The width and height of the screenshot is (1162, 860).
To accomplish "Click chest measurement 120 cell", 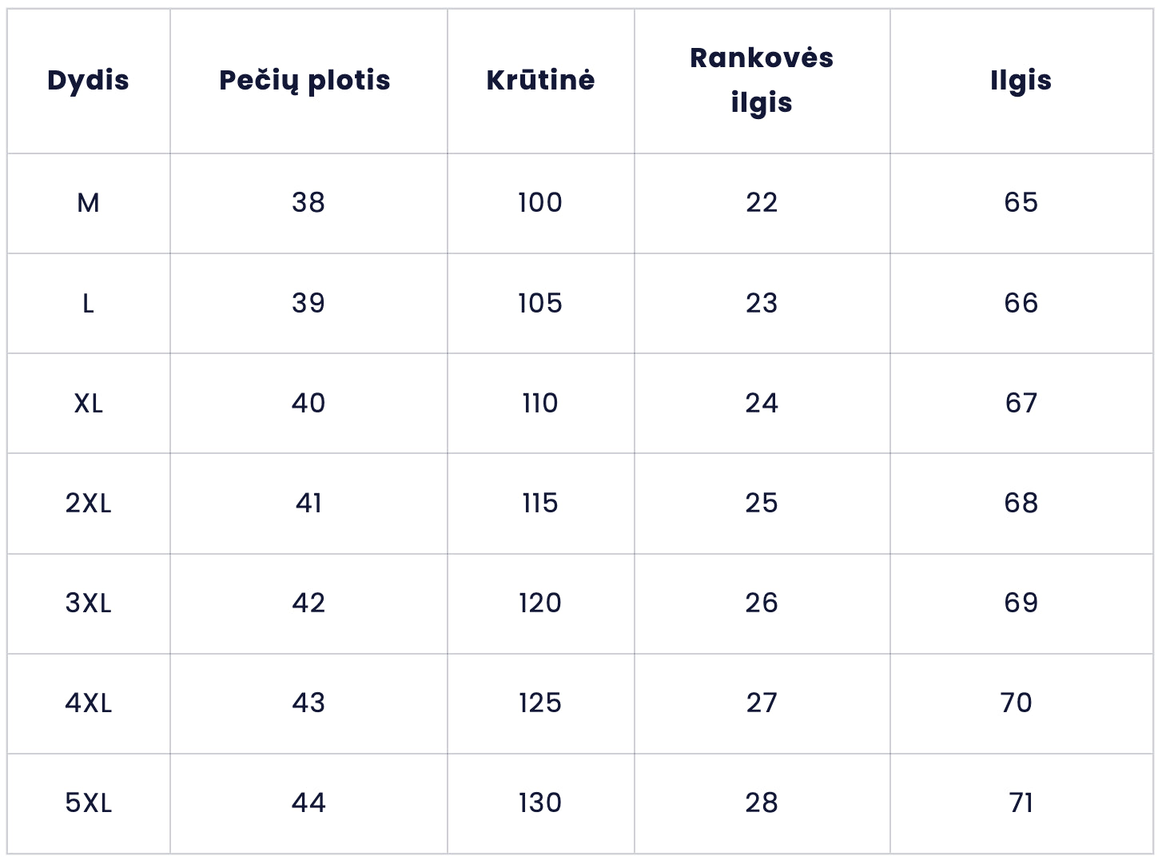I will (540, 603).
